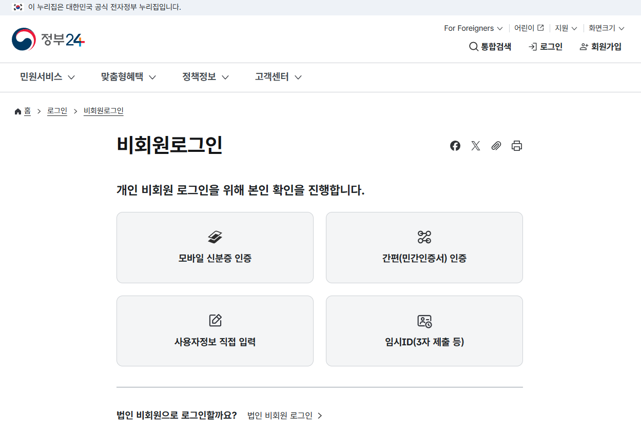Open the 통합검색 search
The image size is (641, 430).
tap(490, 46)
